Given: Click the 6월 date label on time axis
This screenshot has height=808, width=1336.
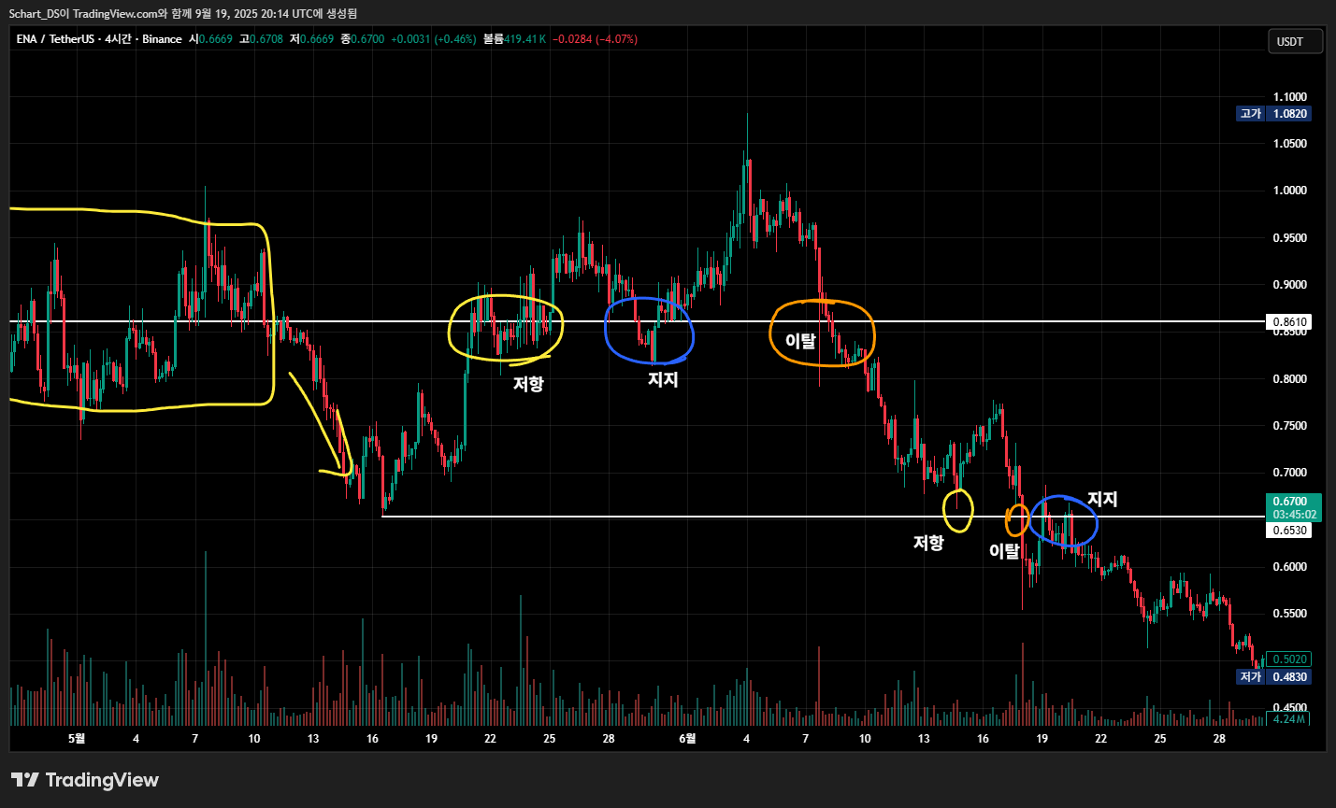Looking at the screenshot, I should [687, 739].
